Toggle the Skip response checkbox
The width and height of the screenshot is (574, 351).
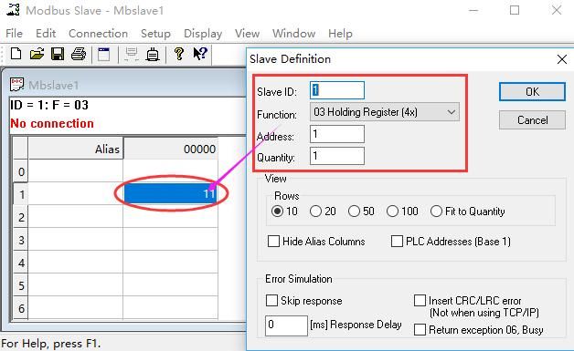[x=271, y=301]
